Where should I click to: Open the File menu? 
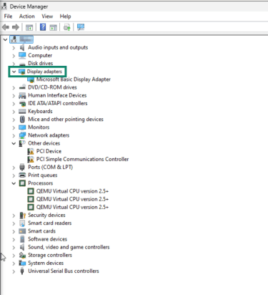coord(8,16)
